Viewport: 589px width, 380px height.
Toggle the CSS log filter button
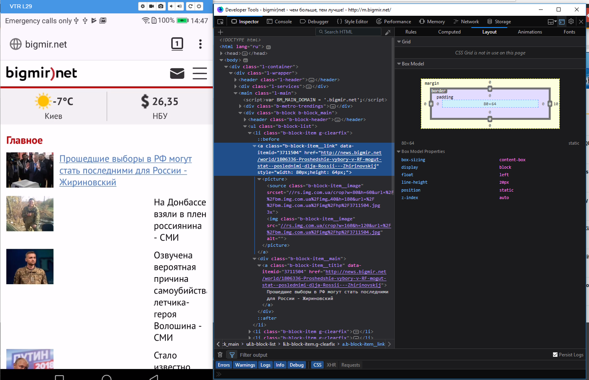pyautogui.click(x=317, y=365)
